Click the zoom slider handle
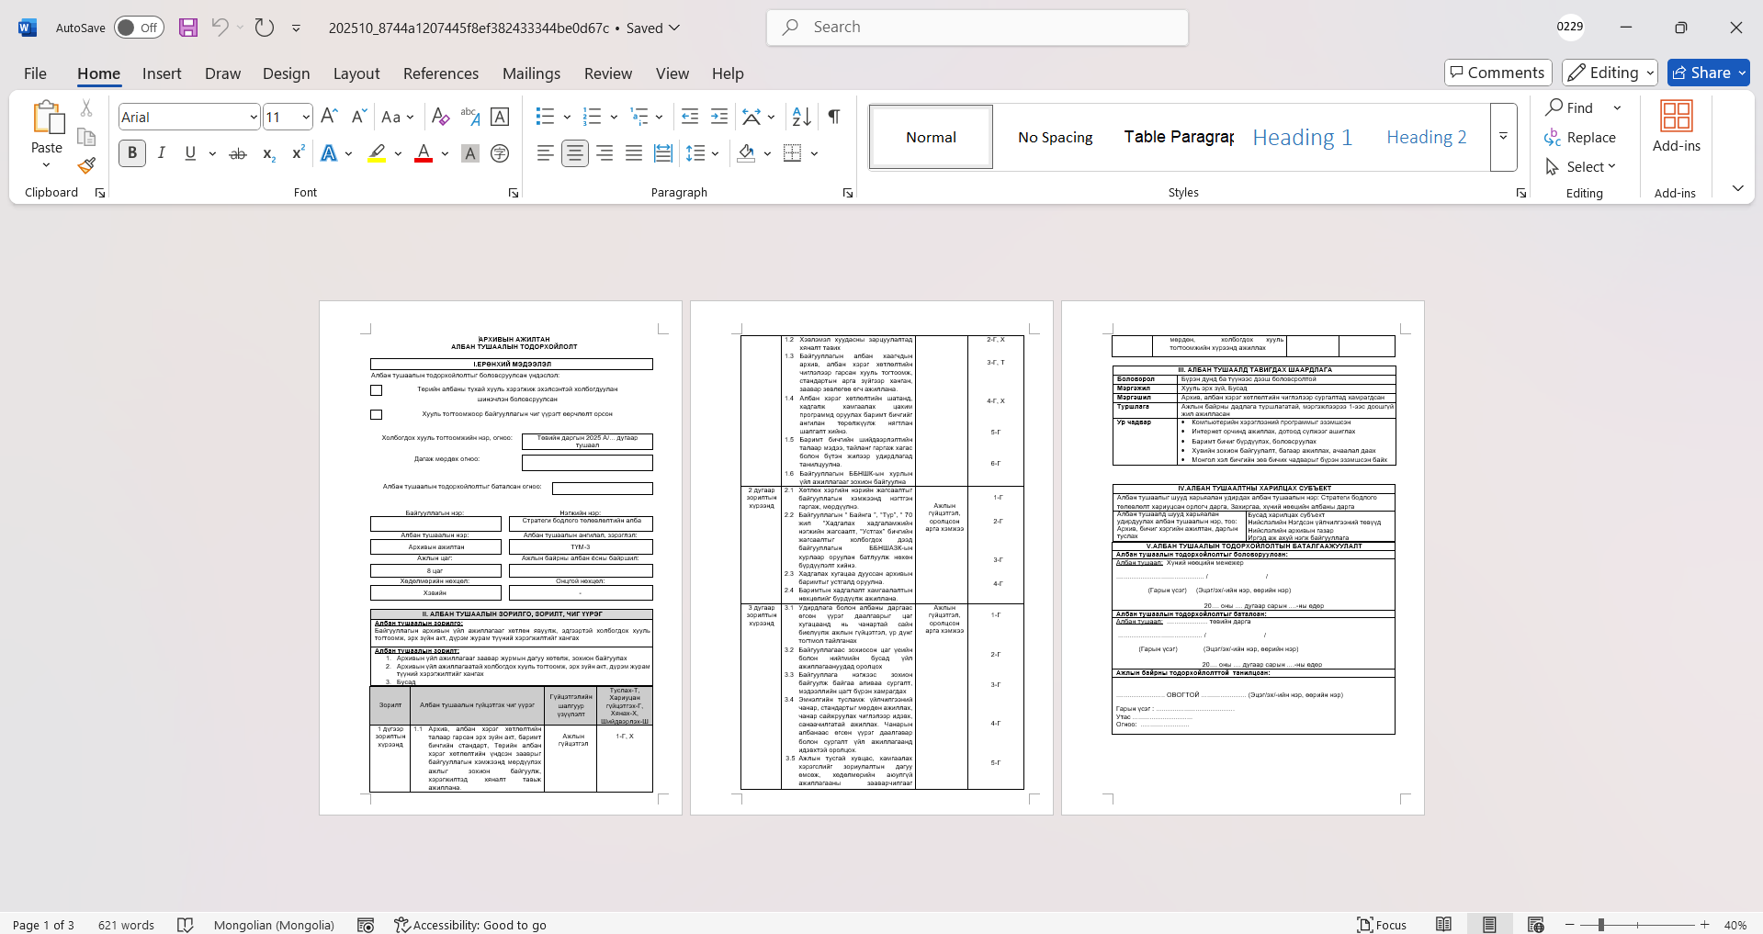The height and width of the screenshot is (934, 1763). pos(1600,925)
